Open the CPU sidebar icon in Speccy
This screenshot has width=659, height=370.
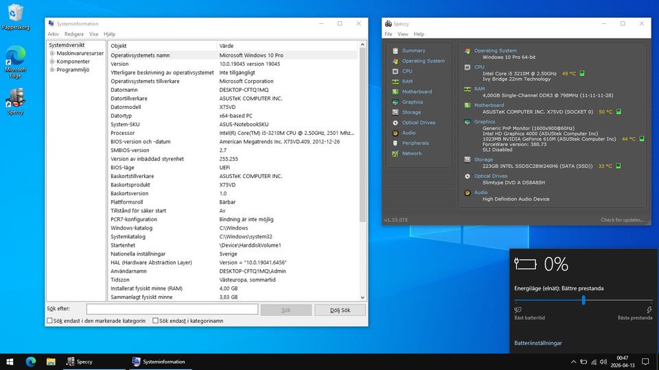(x=395, y=71)
